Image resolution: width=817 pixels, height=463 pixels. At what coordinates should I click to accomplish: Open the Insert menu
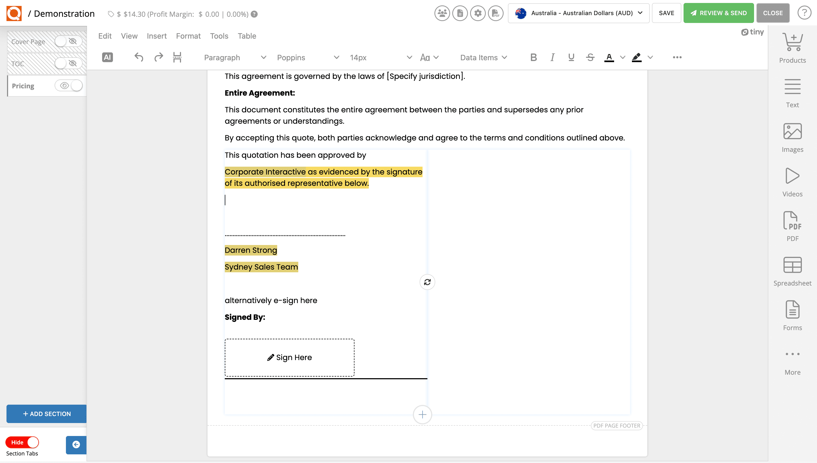point(157,36)
